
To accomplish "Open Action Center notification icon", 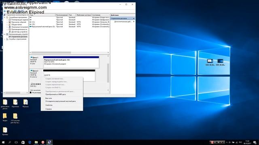I will [x=255, y=142].
